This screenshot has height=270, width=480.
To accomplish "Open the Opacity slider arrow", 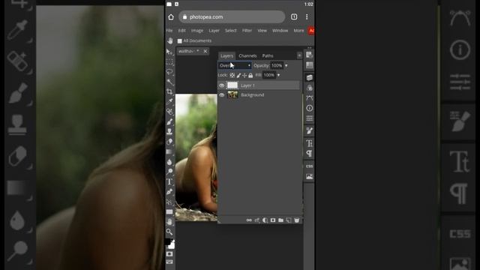I will [286, 65].
